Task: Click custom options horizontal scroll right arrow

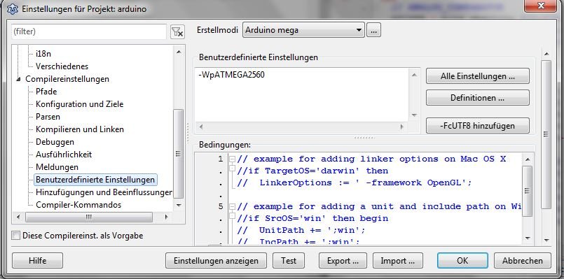Action: [401, 127]
